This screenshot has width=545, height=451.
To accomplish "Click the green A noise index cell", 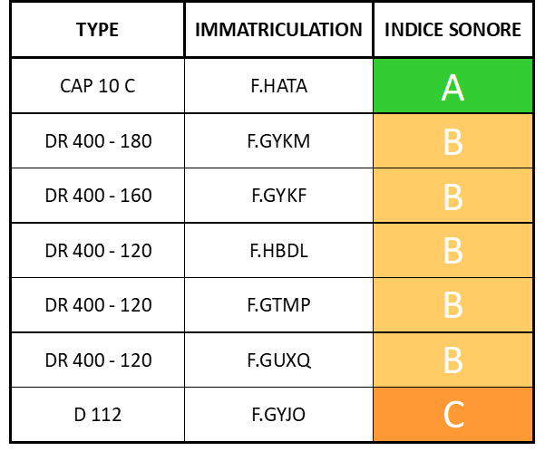I will pyautogui.click(x=453, y=87).
